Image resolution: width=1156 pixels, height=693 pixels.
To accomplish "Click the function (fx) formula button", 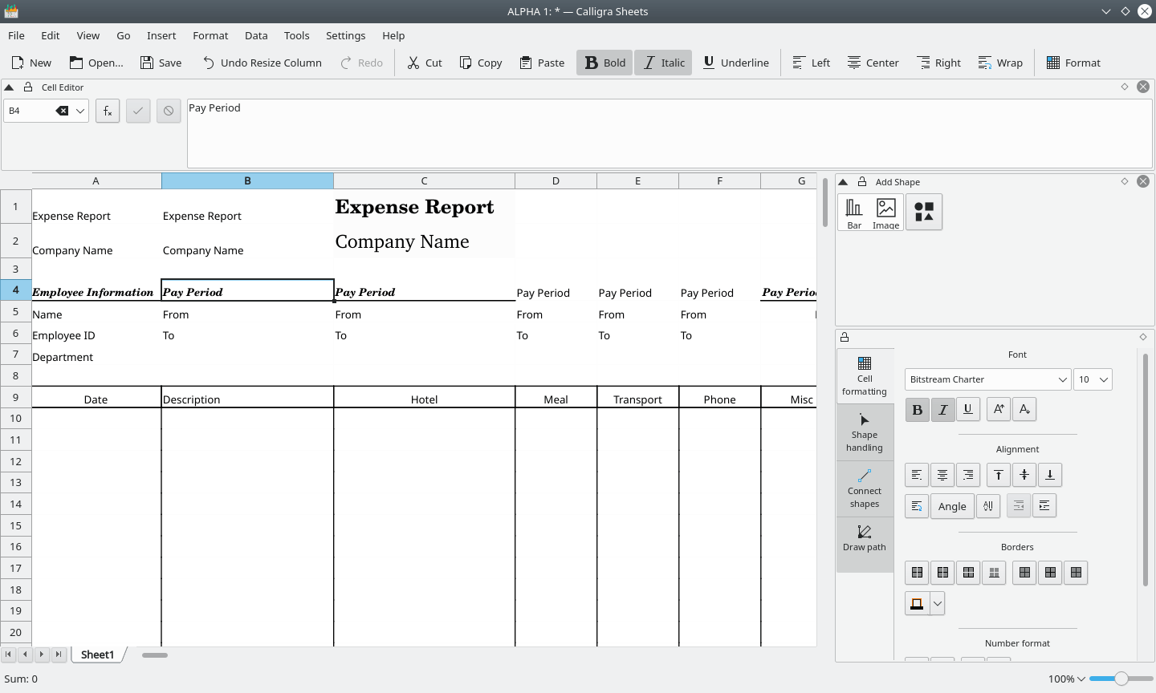I will click(x=108, y=111).
